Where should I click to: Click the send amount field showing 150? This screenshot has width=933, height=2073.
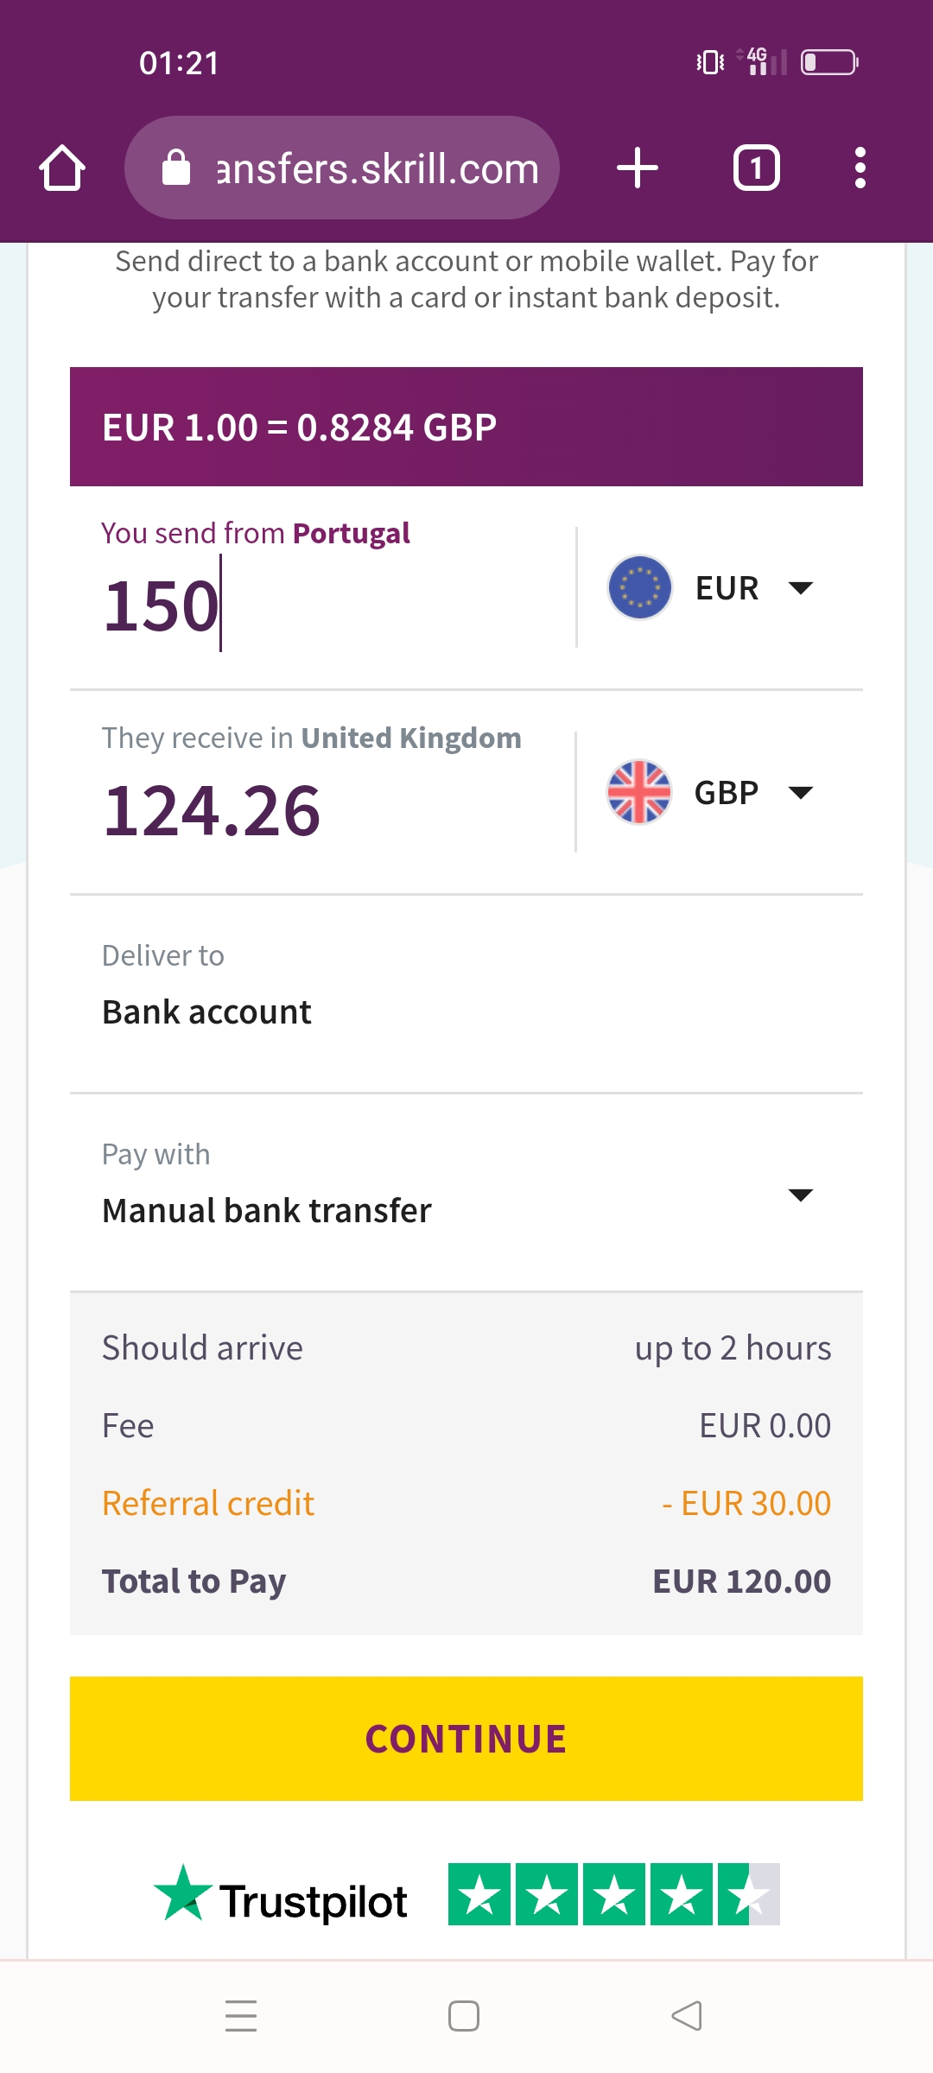pos(328,605)
